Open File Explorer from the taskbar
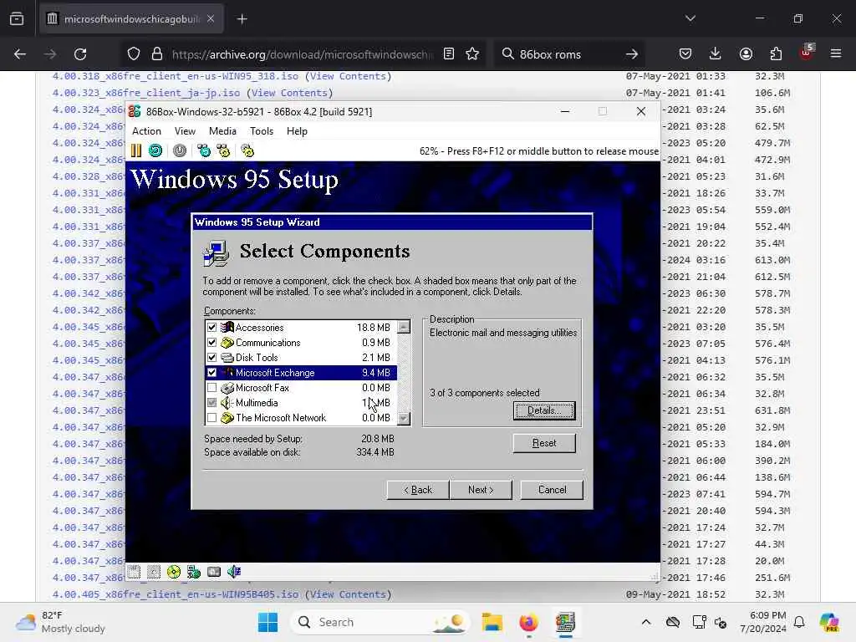Image resolution: width=856 pixels, height=642 pixels. 492,622
